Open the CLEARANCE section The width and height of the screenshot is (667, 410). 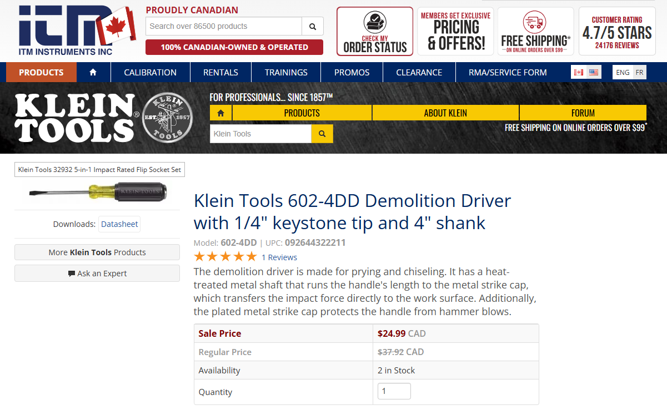[x=418, y=72]
